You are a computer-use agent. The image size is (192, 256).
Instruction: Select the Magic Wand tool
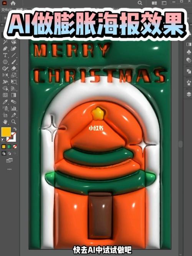(x=5, y=42)
